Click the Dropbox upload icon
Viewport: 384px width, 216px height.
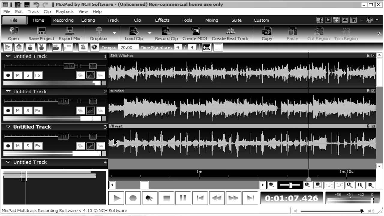pyautogui.click(x=99, y=31)
